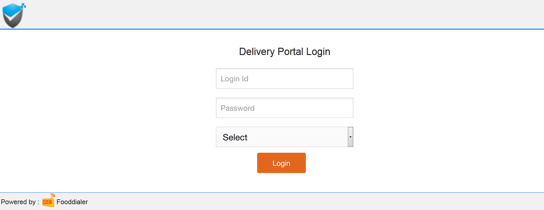Open the small dropdown arrow beside Select
The image size is (544, 210).
[351, 137]
